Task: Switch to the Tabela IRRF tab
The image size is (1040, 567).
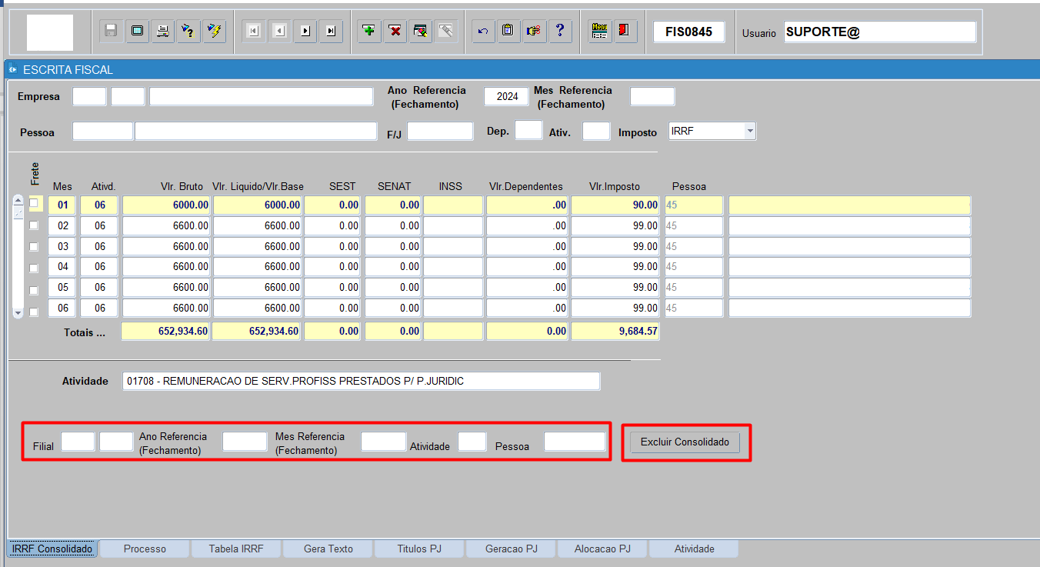Action: click(236, 549)
